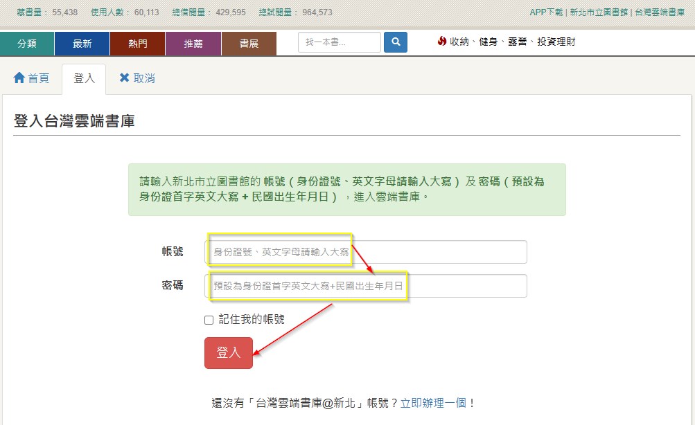Click the magnifier search button

pyautogui.click(x=396, y=42)
